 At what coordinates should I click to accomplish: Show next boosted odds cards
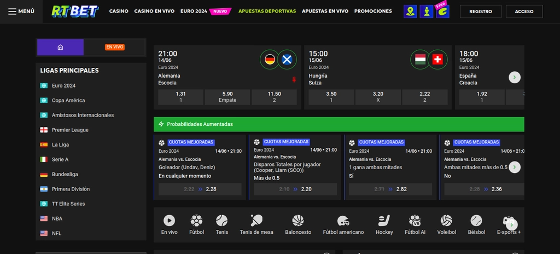pyautogui.click(x=514, y=167)
